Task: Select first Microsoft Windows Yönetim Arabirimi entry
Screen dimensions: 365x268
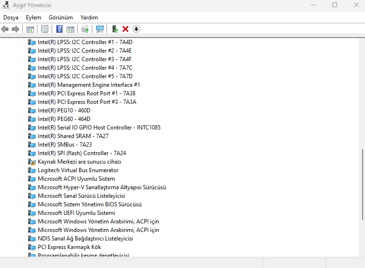Action: [x=98, y=222]
